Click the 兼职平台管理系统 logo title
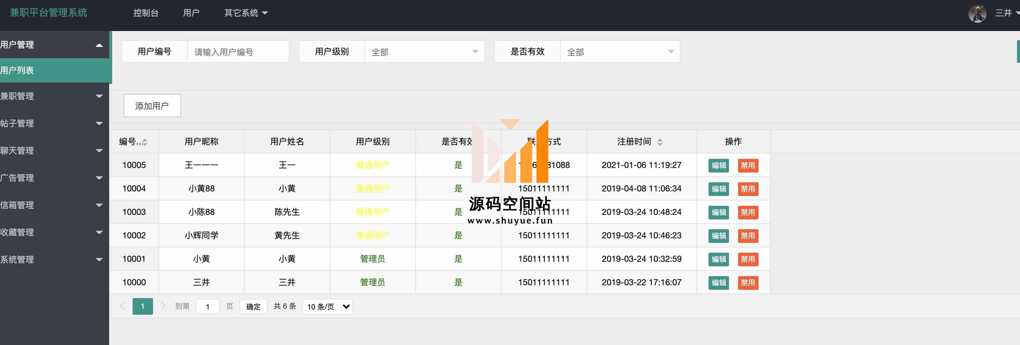This screenshot has height=345, width=1020. coord(48,12)
